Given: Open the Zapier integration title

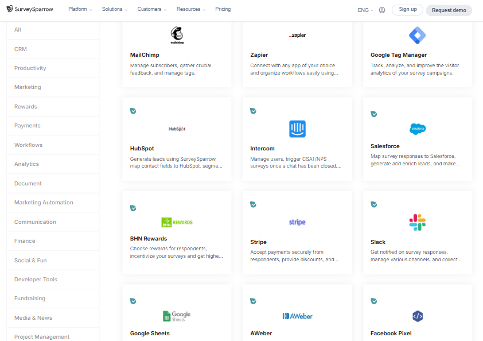Looking at the screenshot, I should click(259, 55).
